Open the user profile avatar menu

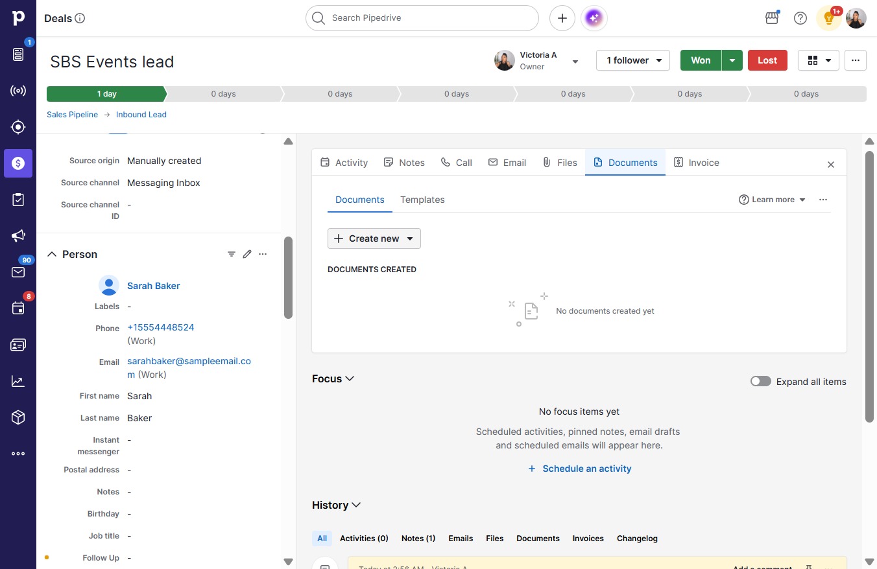tap(856, 18)
